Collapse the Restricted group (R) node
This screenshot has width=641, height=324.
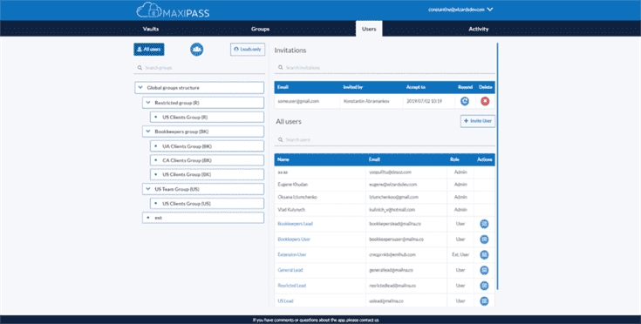click(x=148, y=103)
